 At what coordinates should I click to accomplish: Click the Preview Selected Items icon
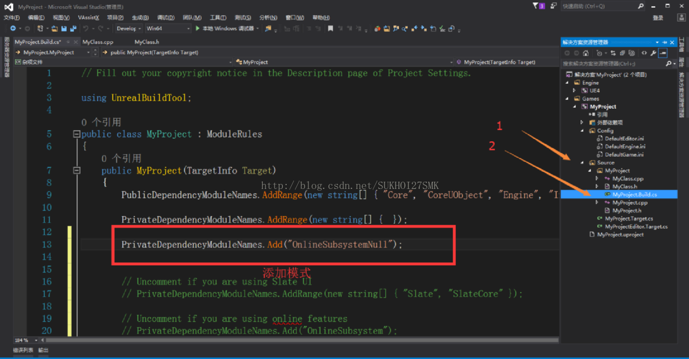coord(663,53)
